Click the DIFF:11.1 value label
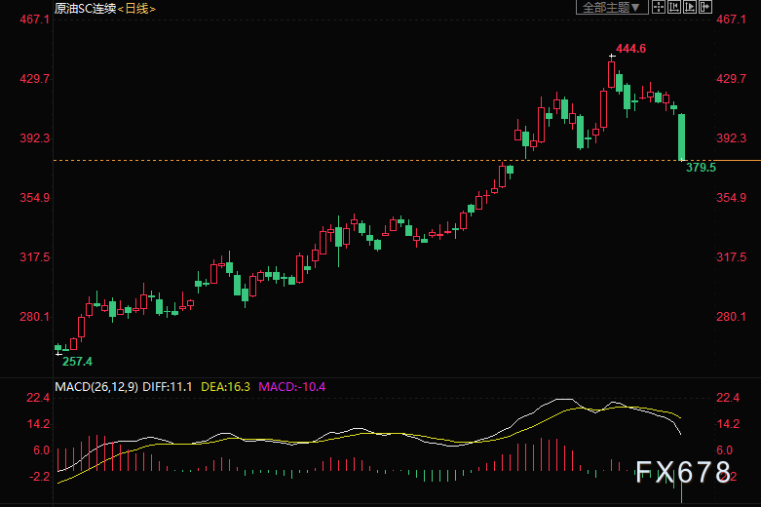Screen dimensions: 761x507 [x=168, y=386]
